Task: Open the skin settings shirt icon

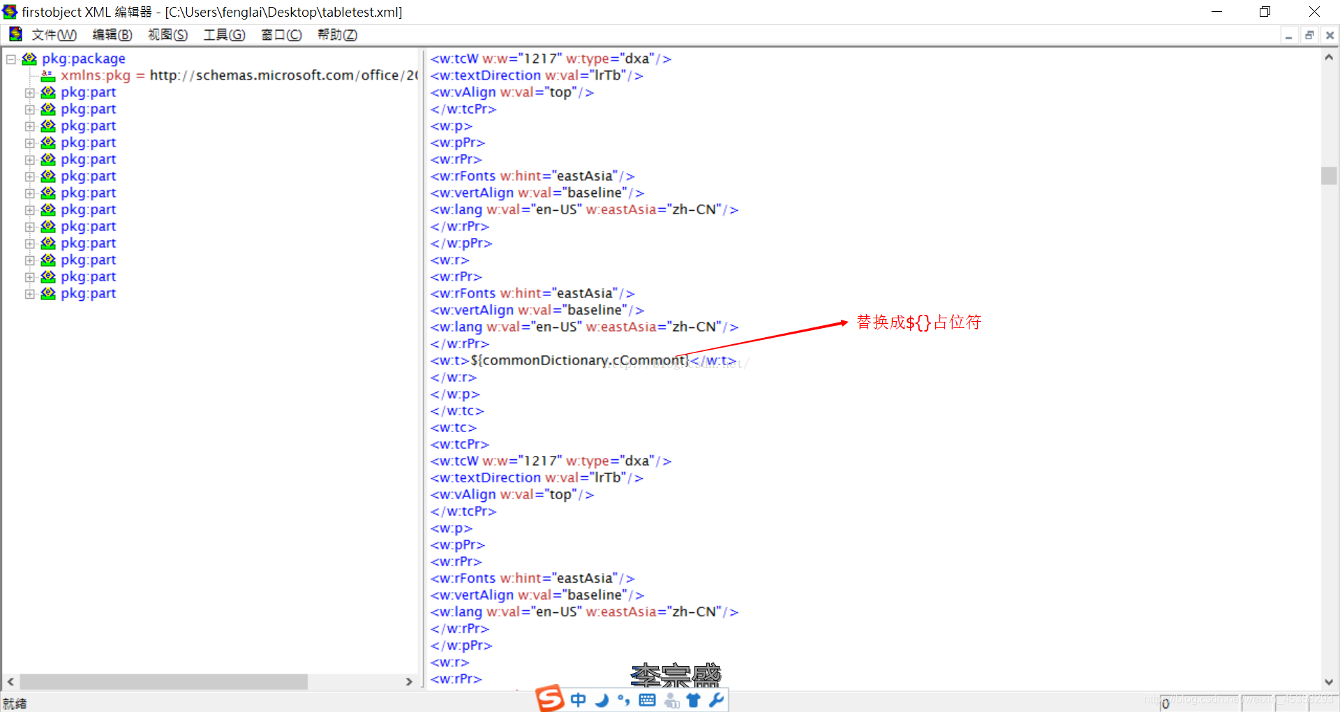Action: 694,700
